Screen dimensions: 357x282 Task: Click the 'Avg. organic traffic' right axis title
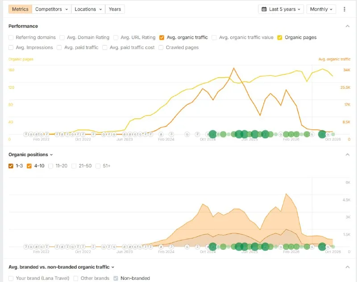pos(334,59)
